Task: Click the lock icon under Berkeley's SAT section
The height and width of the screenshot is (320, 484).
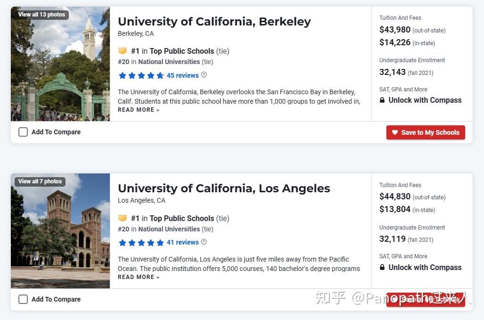Action: (x=383, y=100)
